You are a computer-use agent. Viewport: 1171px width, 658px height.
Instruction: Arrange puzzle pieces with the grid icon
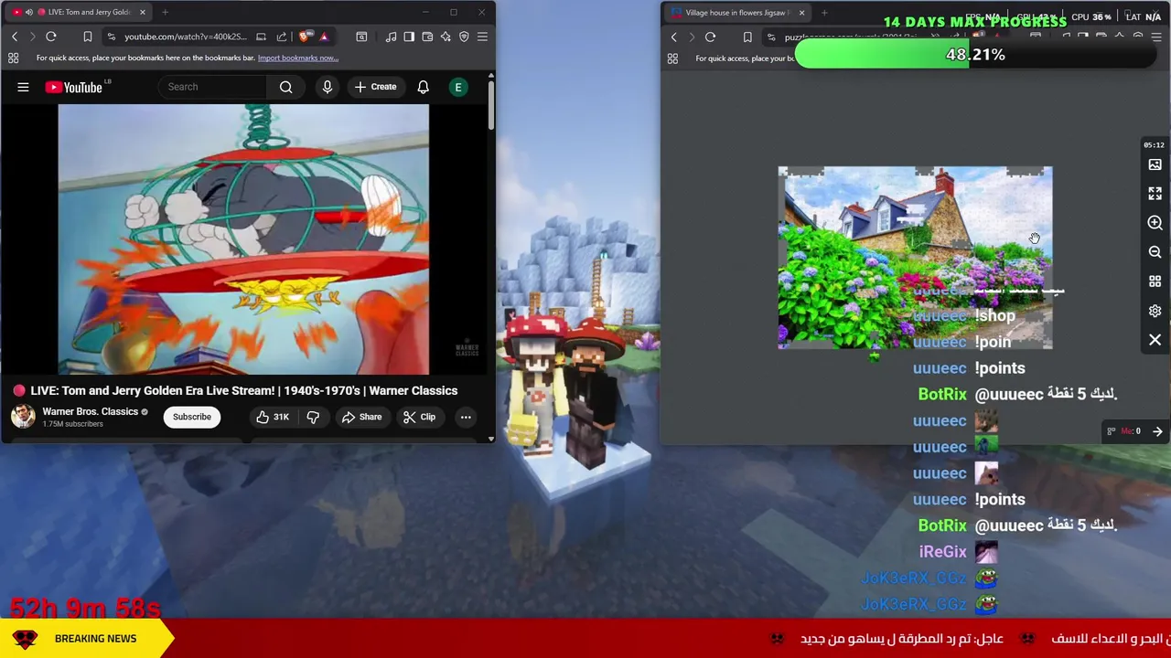(1155, 281)
